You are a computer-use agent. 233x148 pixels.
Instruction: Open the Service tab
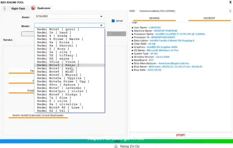(x=8, y=40)
